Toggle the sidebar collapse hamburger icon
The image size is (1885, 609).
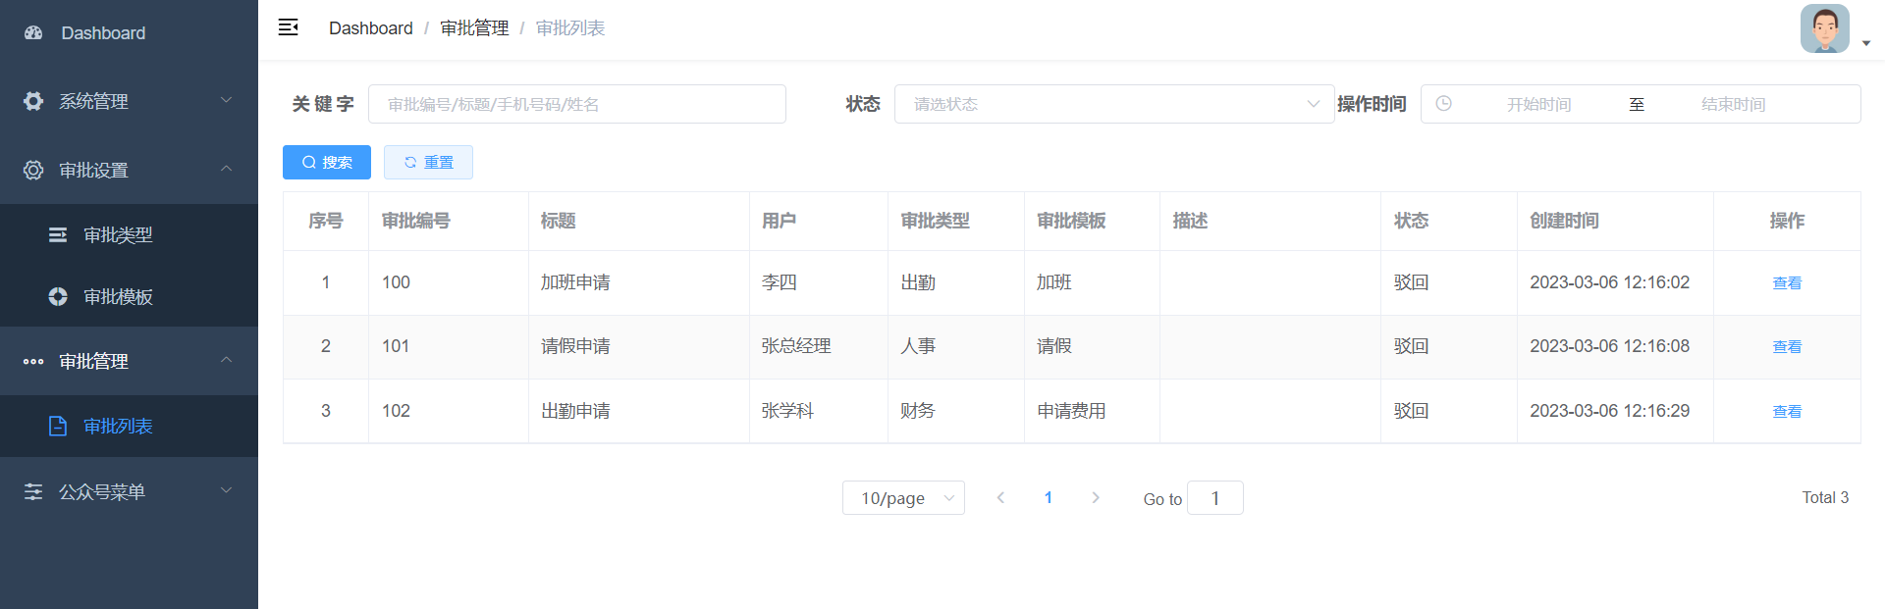(289, 27)
